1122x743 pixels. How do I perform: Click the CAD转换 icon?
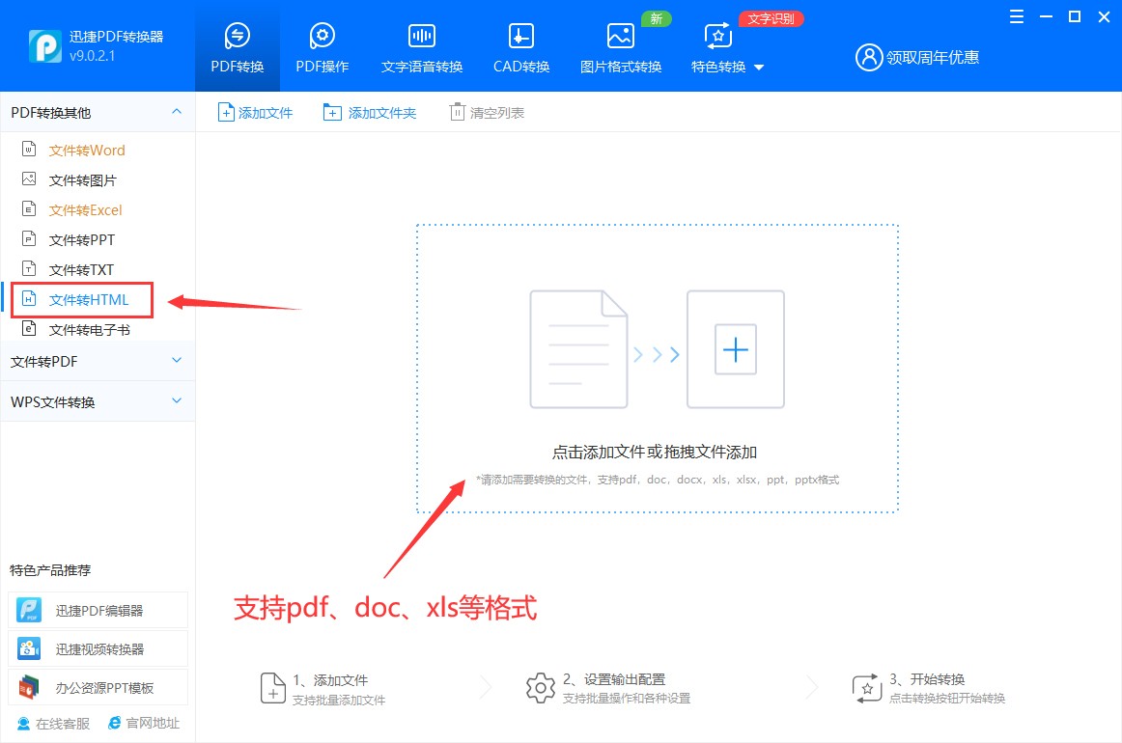pyautogui.click(x=521, y=35)
